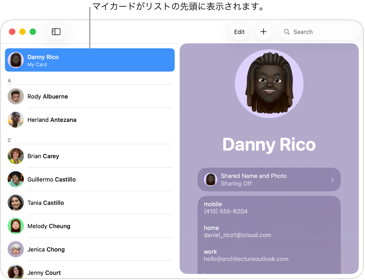The width and height of the screenshot is (365, 280).
Task: Turn on Shared Name and Photo sharing
Action: [269, 179]
